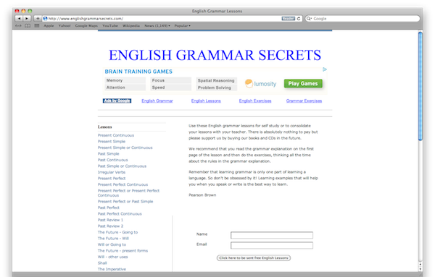The image size is (435, 277).
Task: Open the Will - other uses lesson
Action: pos(113,257)
